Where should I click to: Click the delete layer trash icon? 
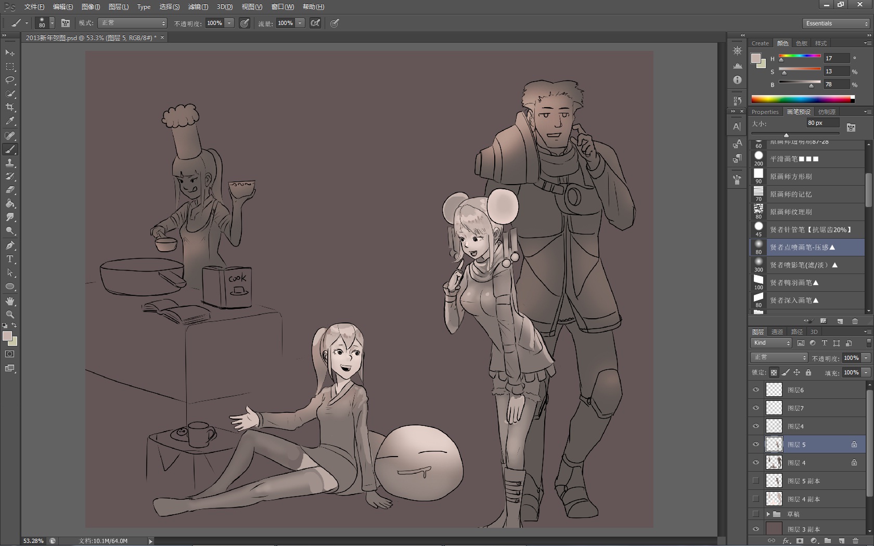pos(855,541)
